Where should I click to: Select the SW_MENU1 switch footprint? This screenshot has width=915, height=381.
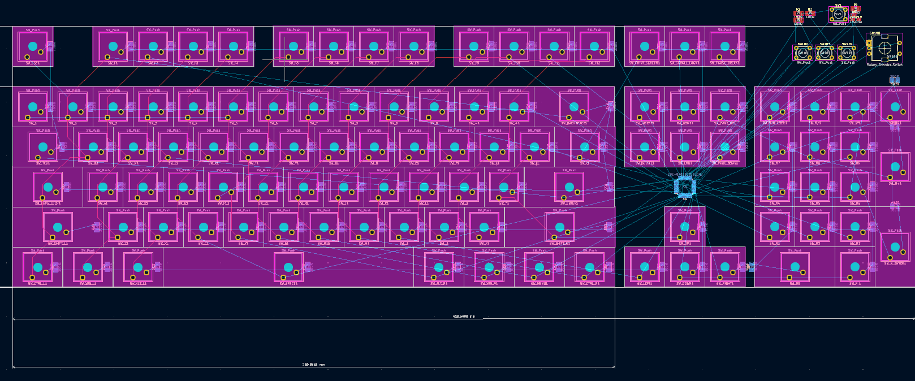[539, 267]
